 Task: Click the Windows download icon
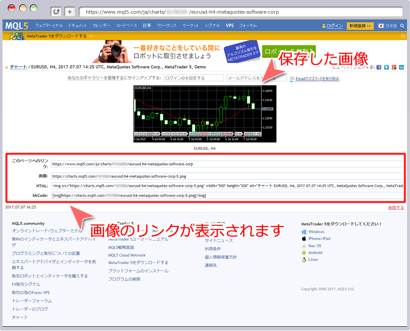click(304, 232)
